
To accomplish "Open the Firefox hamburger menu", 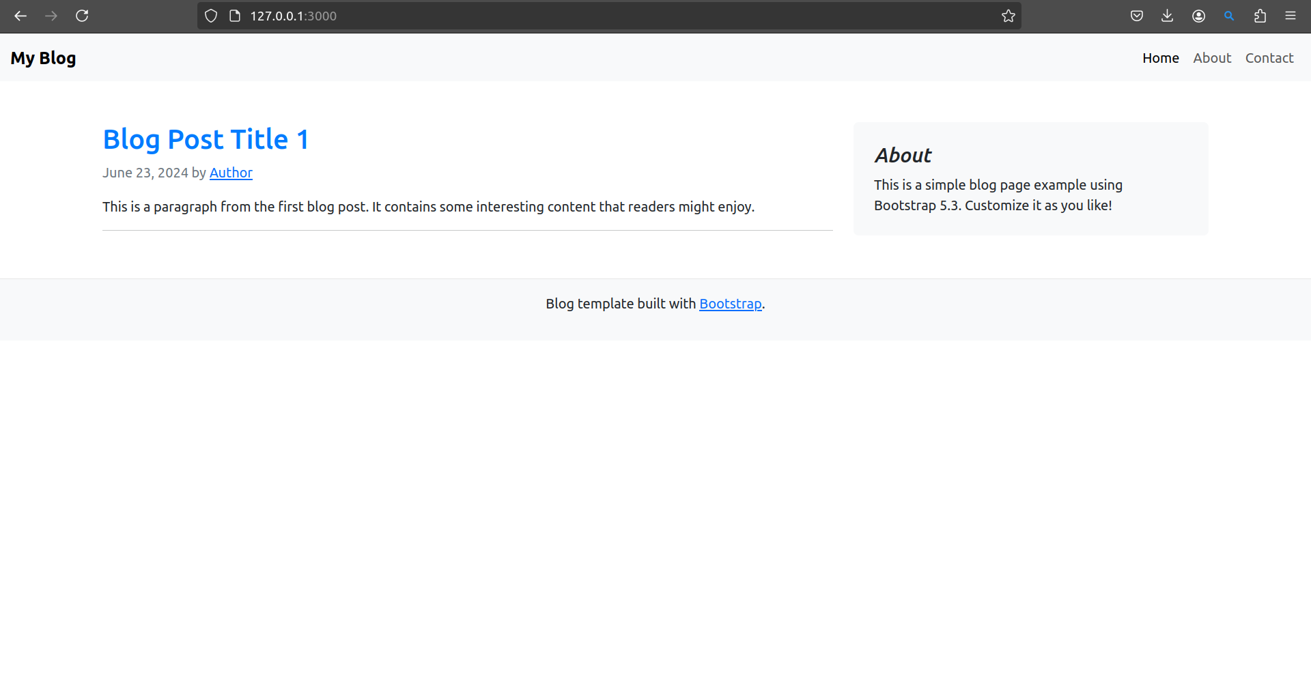I will (1291, 16).
